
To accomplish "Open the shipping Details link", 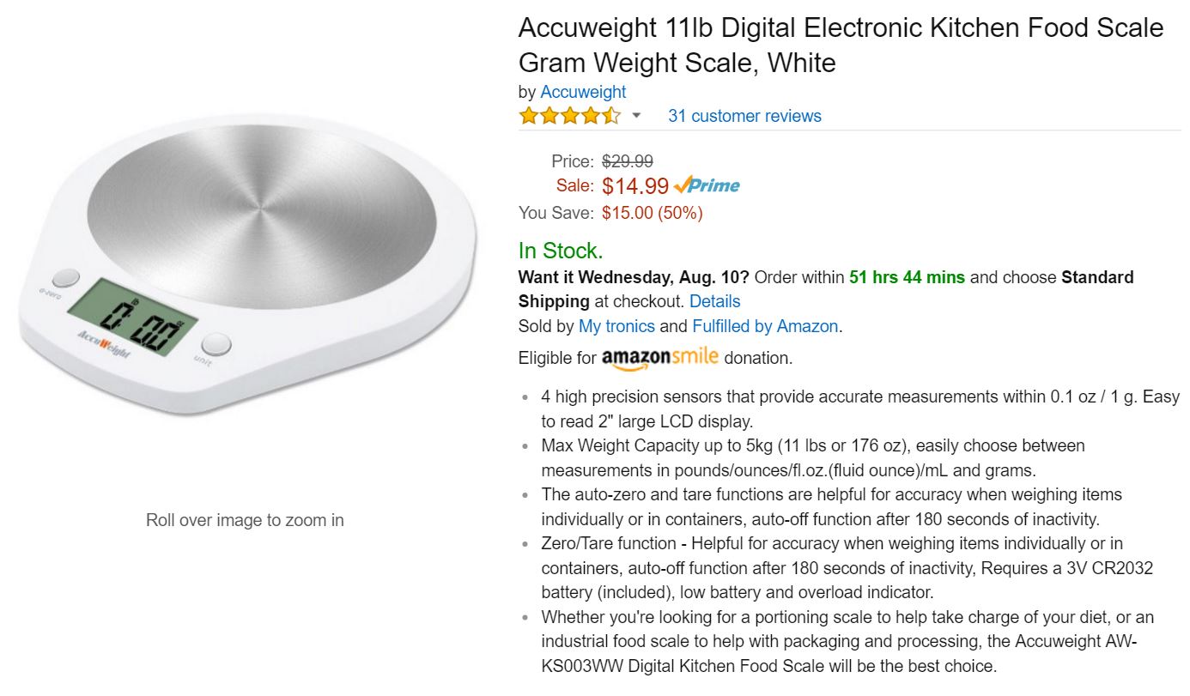I will coord(714,301).
